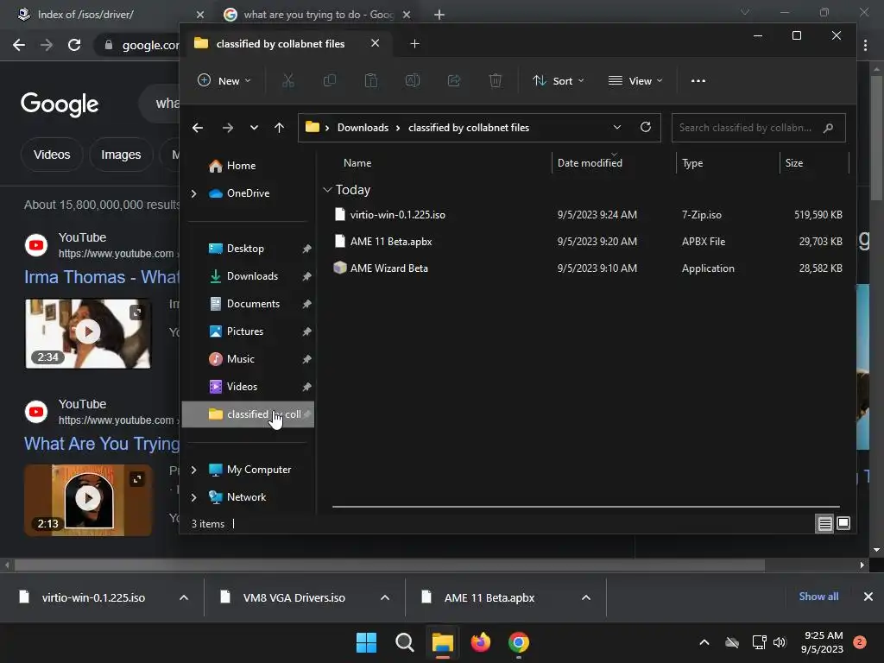This screenshot has height=663, width=884.
Task: Open a new Chrome tab
Action: 439,15
